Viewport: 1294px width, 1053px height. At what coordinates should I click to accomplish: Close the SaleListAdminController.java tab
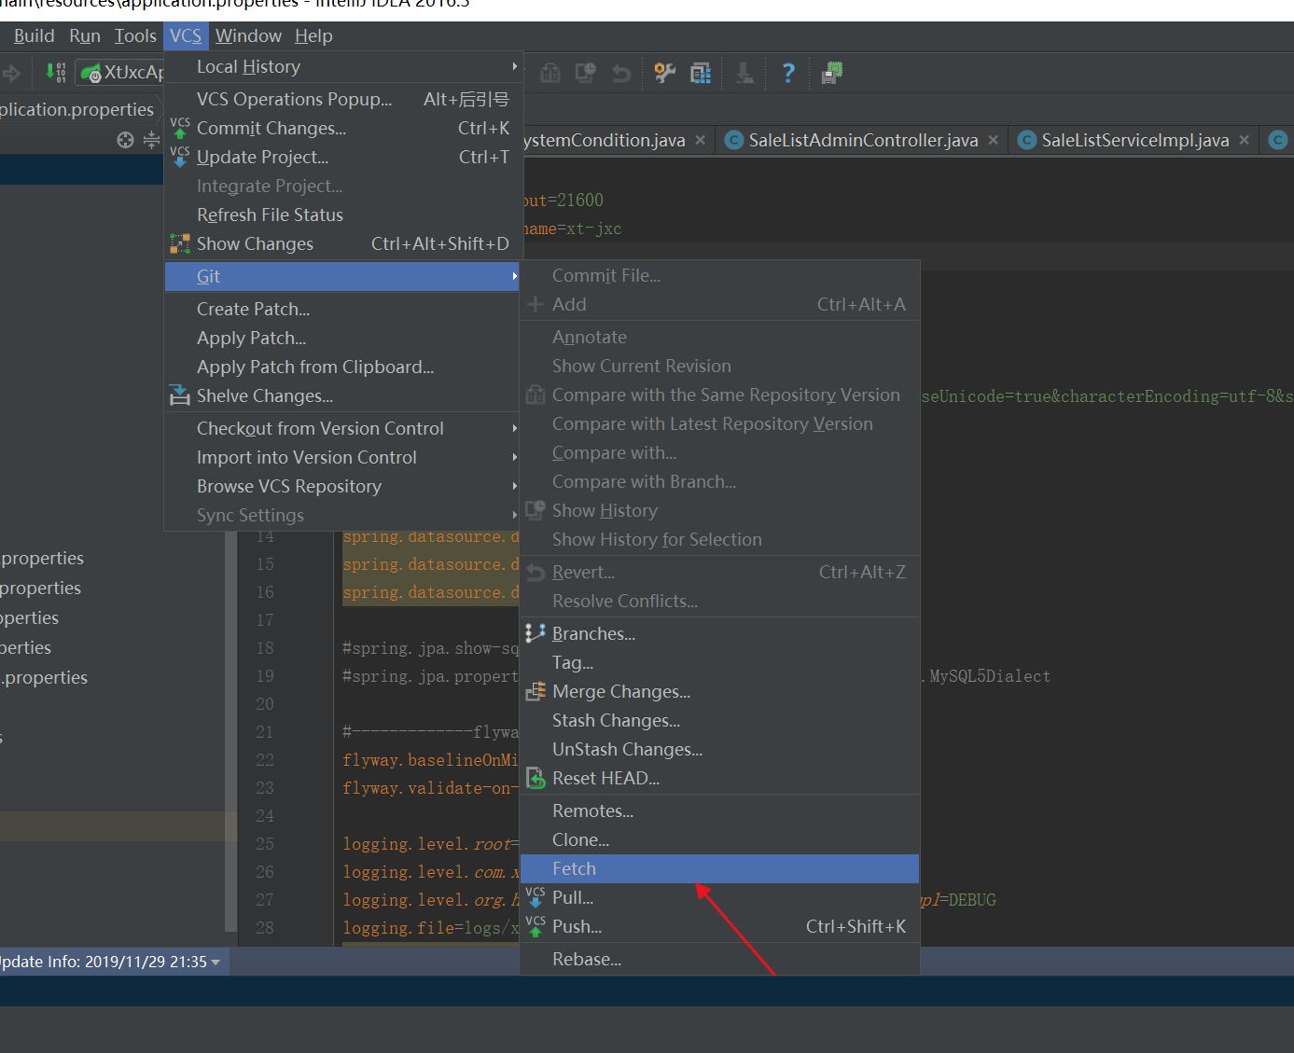click(994, 140)
